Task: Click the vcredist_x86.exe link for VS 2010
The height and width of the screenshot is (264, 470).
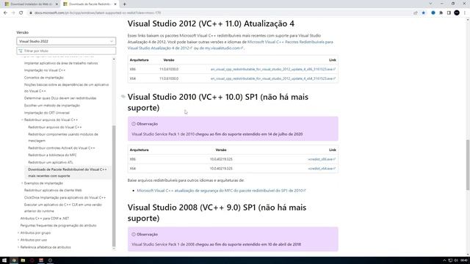Action: (x=322, y=159)
